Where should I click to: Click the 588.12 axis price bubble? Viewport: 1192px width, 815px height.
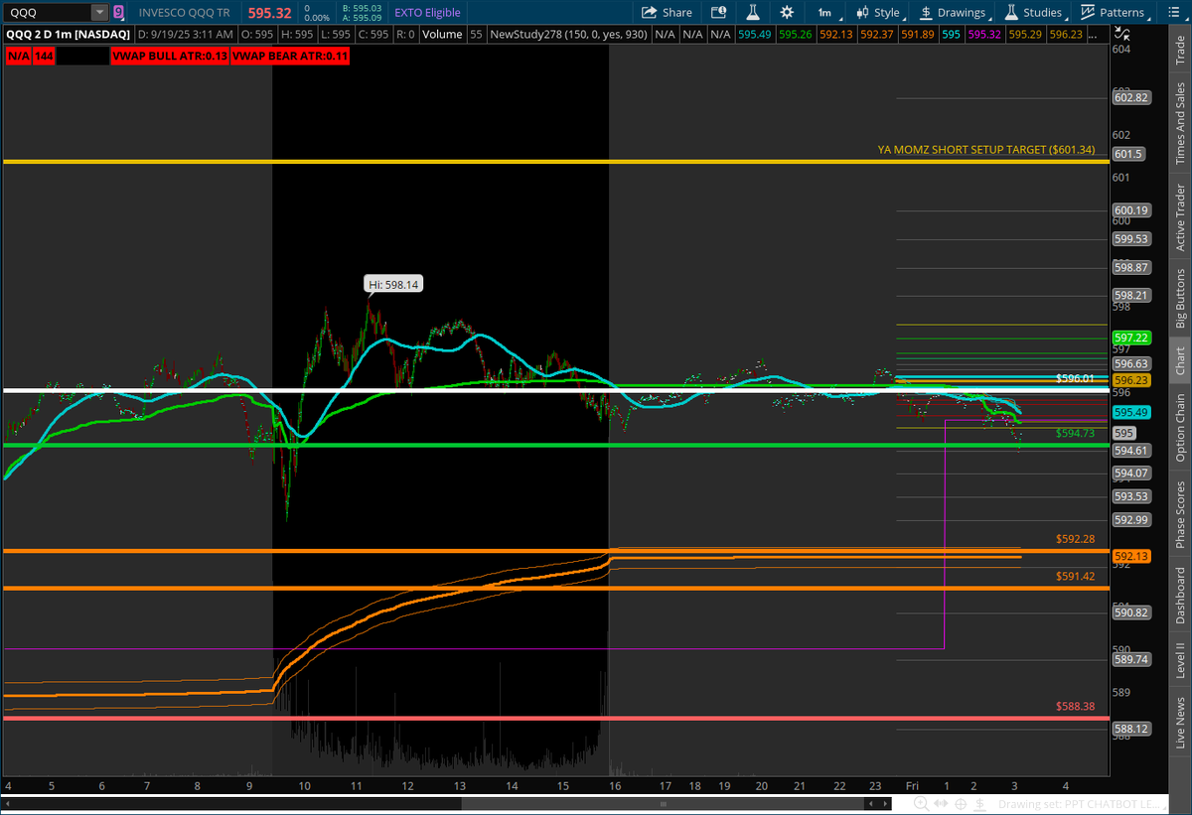pos(1132,729)
